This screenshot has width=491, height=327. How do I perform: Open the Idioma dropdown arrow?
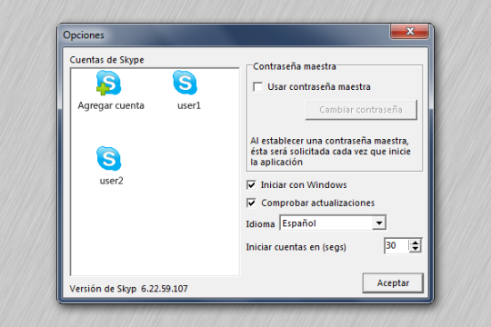coord(379,223)
